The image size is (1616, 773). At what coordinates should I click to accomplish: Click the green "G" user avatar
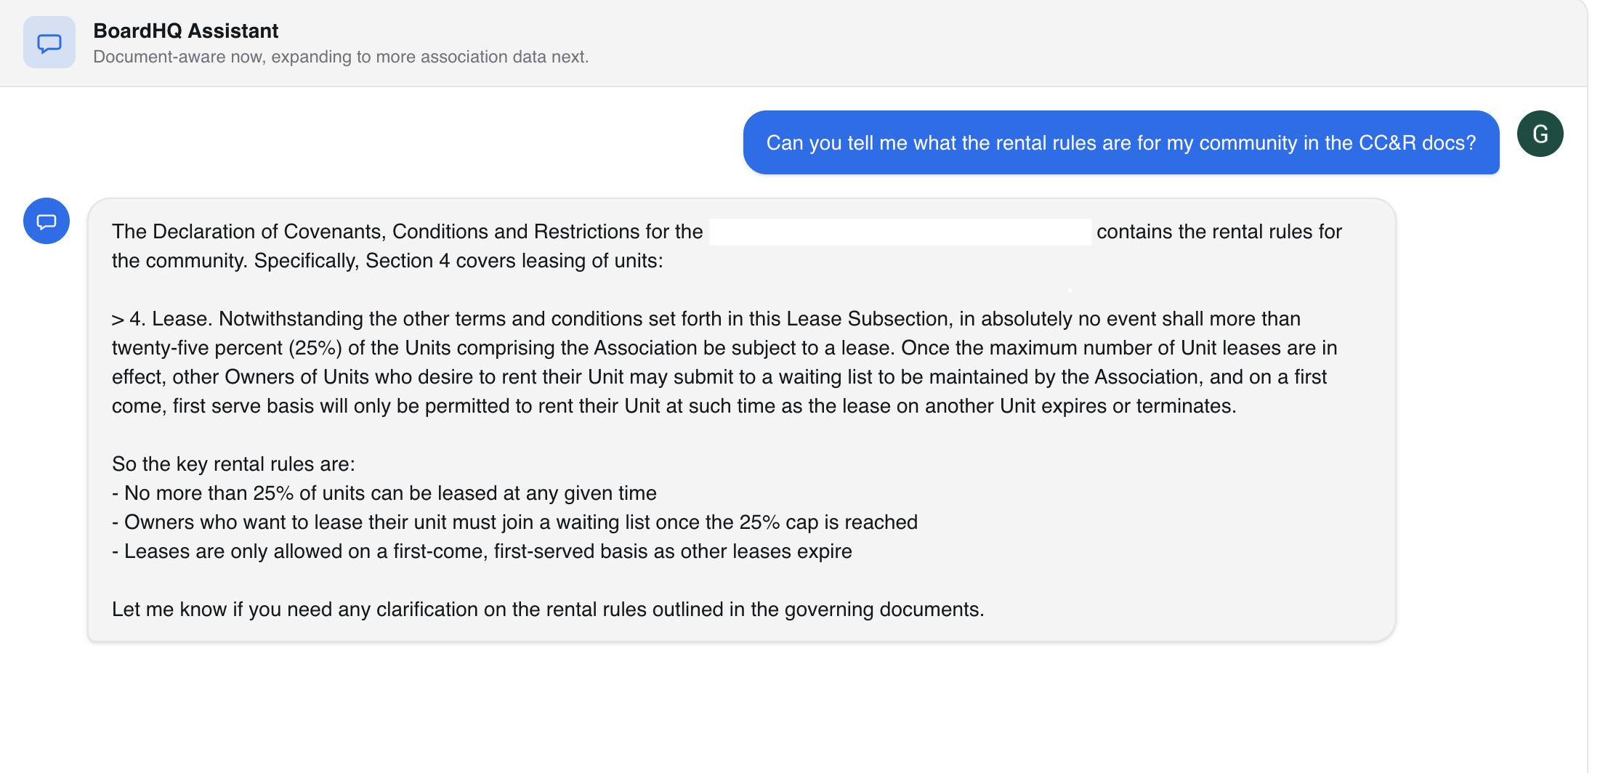coord(1540,134)
